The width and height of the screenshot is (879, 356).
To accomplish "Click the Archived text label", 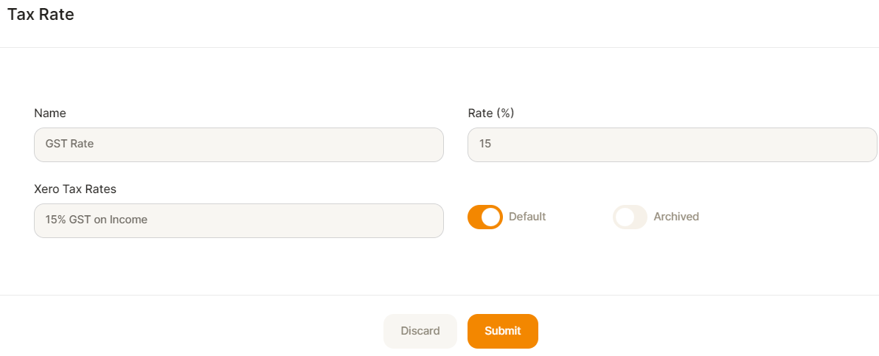I will [x=676, y=217].
